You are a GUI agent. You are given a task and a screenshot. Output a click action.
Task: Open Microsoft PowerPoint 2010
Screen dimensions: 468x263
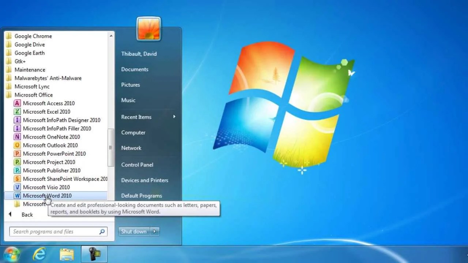pos(54,153)
